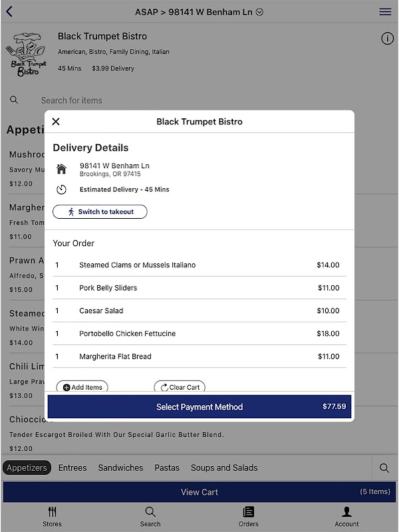The image size is (399, 532).
Task: Tap the View Cart bar
Action: click(199, 492)
